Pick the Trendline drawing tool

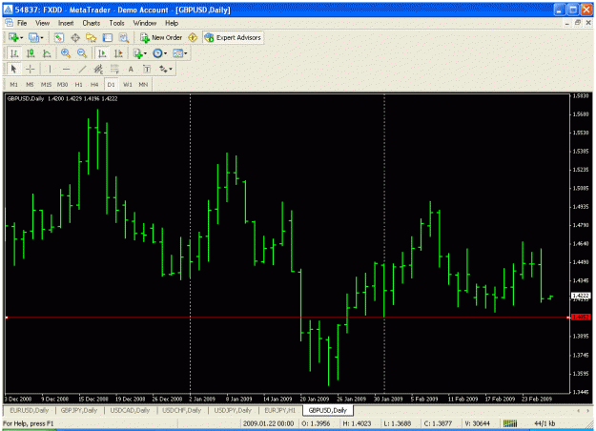82,69
